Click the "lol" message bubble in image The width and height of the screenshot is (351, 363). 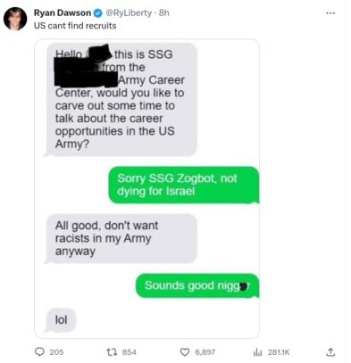click(x=60, y=320)
